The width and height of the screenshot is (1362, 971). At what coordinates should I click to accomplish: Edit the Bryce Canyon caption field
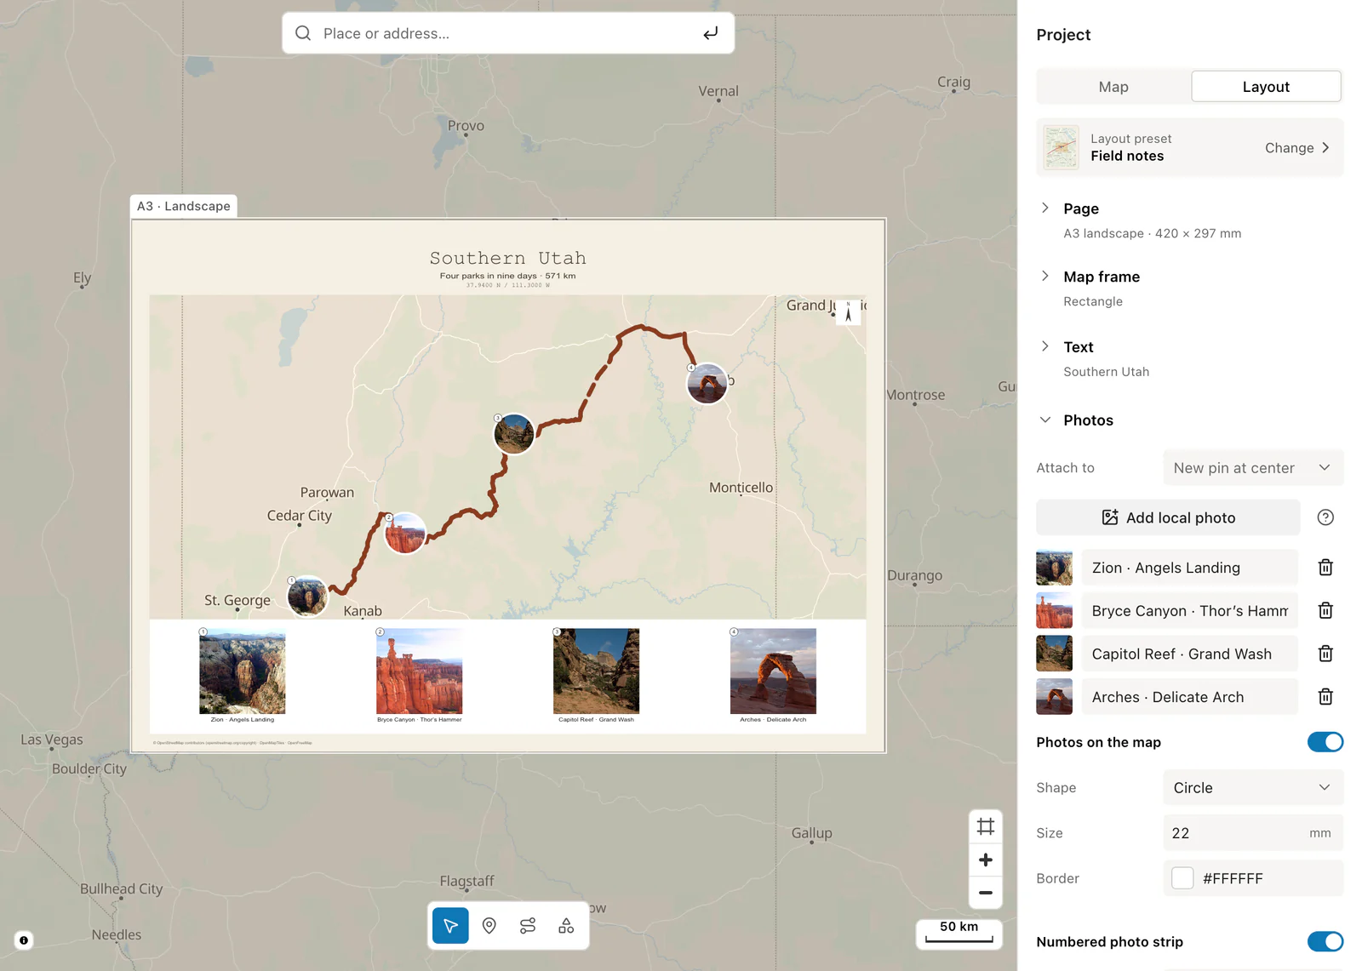[x=1189, y=611]
